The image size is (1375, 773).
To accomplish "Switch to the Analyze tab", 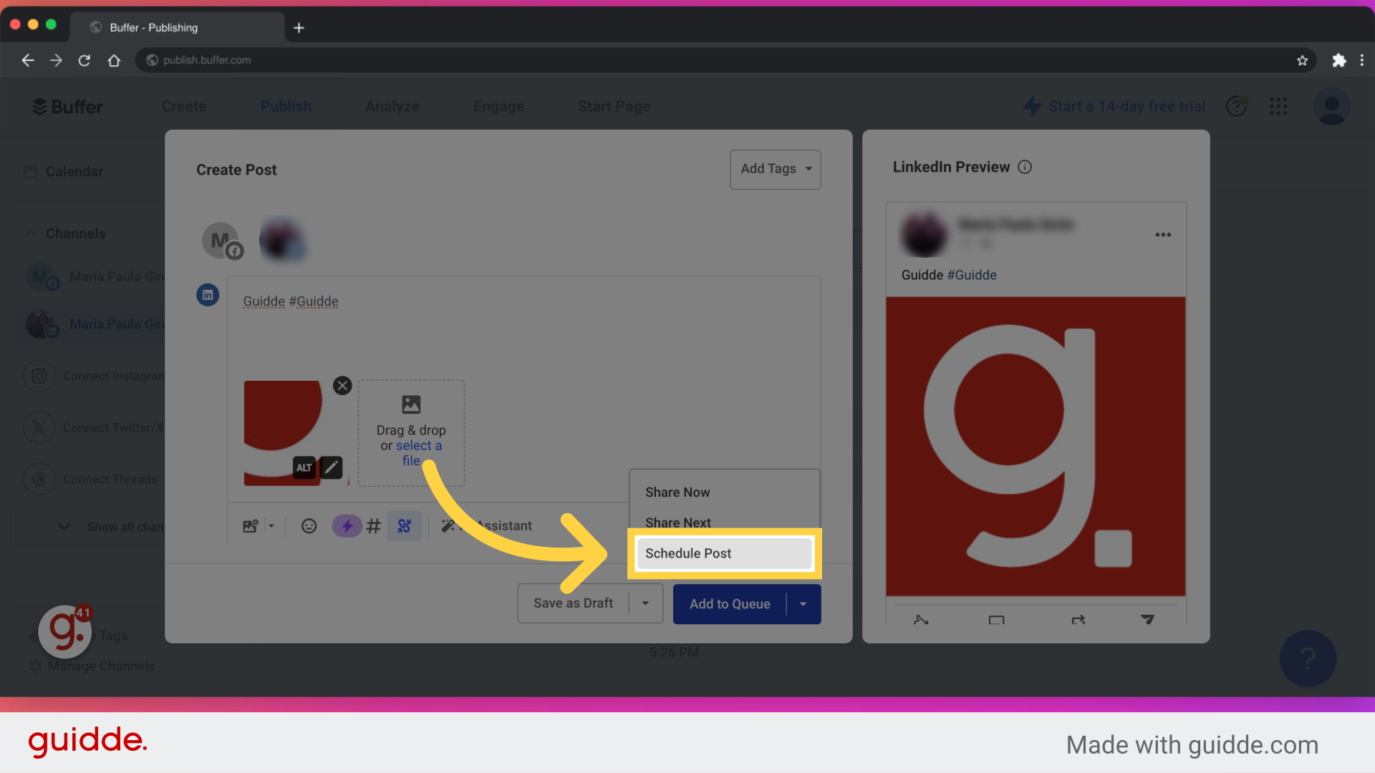I will pos(392,106).
